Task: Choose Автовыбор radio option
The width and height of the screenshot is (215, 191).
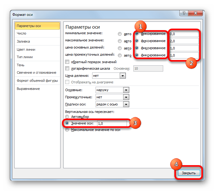Action: coord(67,117)
